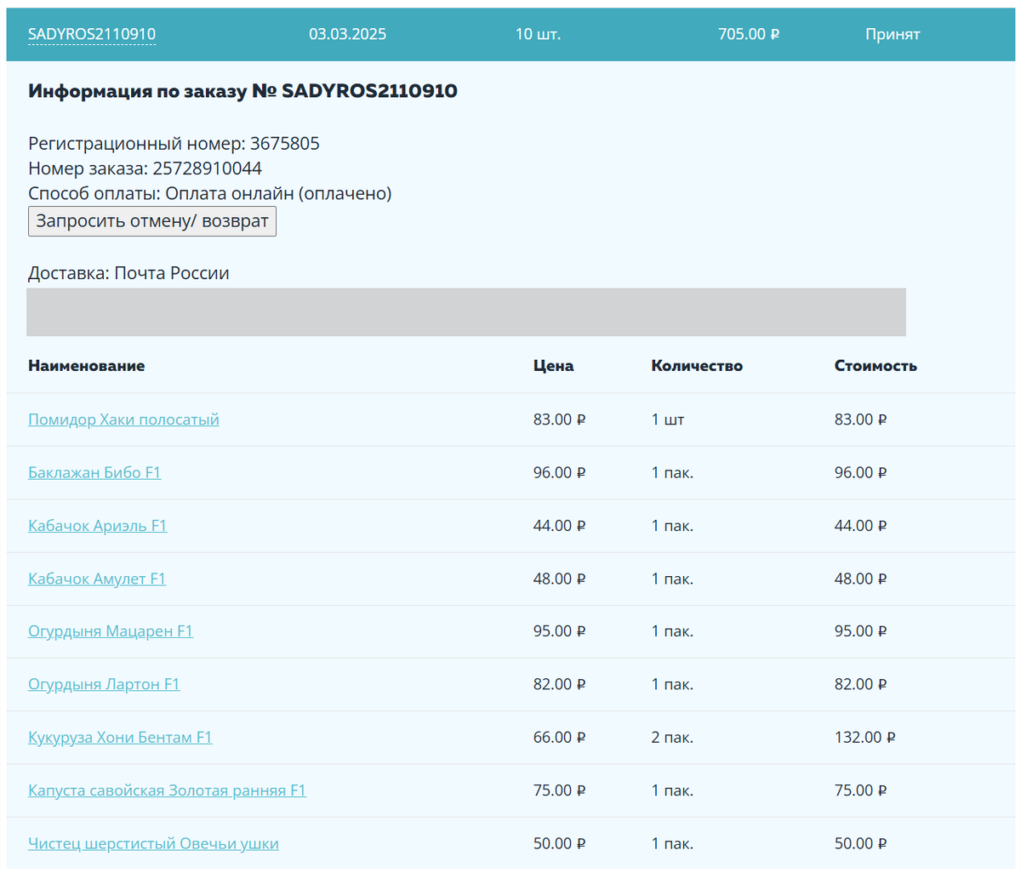The width and height of the screenshot is (1021, 873).
Task: Click the Доставка: Почта России line
Action: click(128, 273)
